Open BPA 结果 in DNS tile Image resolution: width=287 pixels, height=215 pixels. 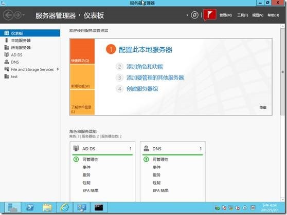[x=160, y=190]
